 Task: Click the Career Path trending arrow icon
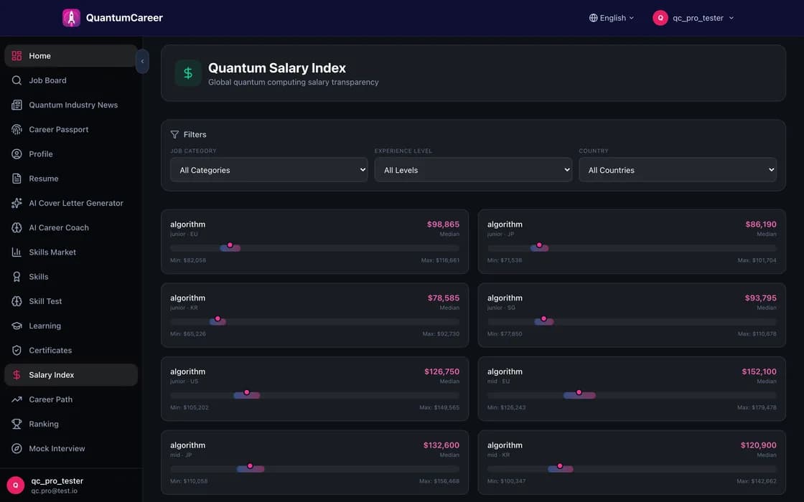[x=17, y=399]
